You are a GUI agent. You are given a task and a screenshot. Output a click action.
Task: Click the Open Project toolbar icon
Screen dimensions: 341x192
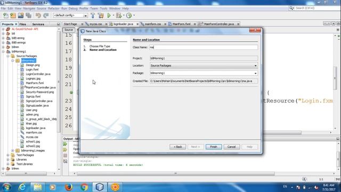(21, 15)
